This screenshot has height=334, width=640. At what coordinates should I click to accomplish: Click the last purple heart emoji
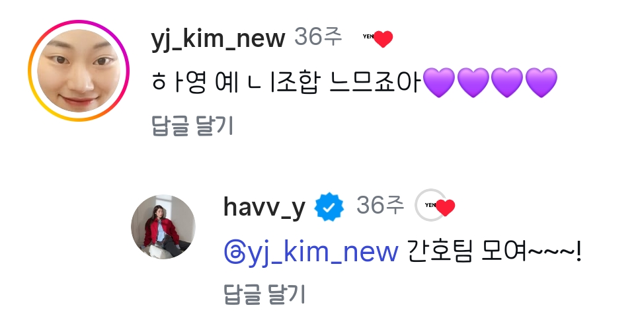point(541,82)
